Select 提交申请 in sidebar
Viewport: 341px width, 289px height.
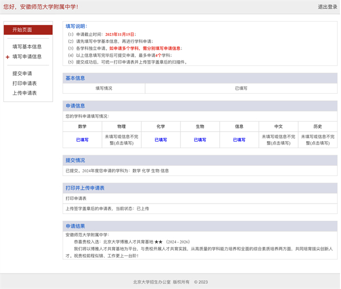22,73
